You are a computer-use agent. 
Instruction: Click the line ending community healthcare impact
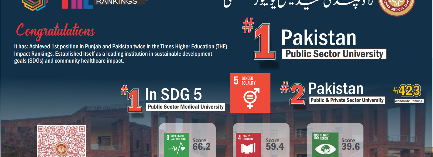(69, 61)
